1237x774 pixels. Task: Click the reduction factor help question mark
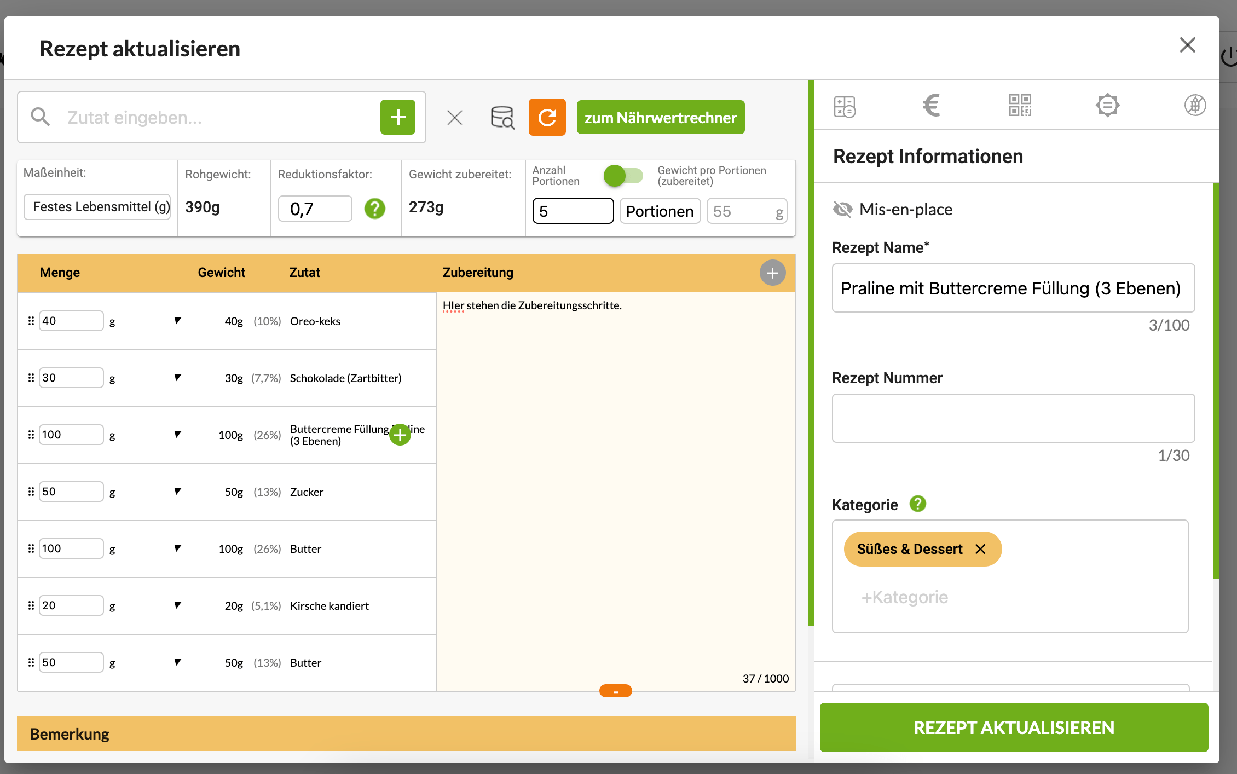(x=375, y=209)
